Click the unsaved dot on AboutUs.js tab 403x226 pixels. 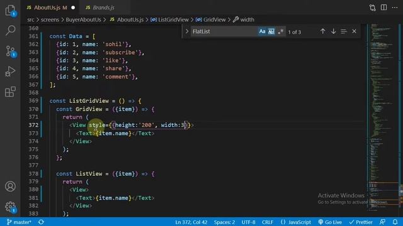pos(73,8)
